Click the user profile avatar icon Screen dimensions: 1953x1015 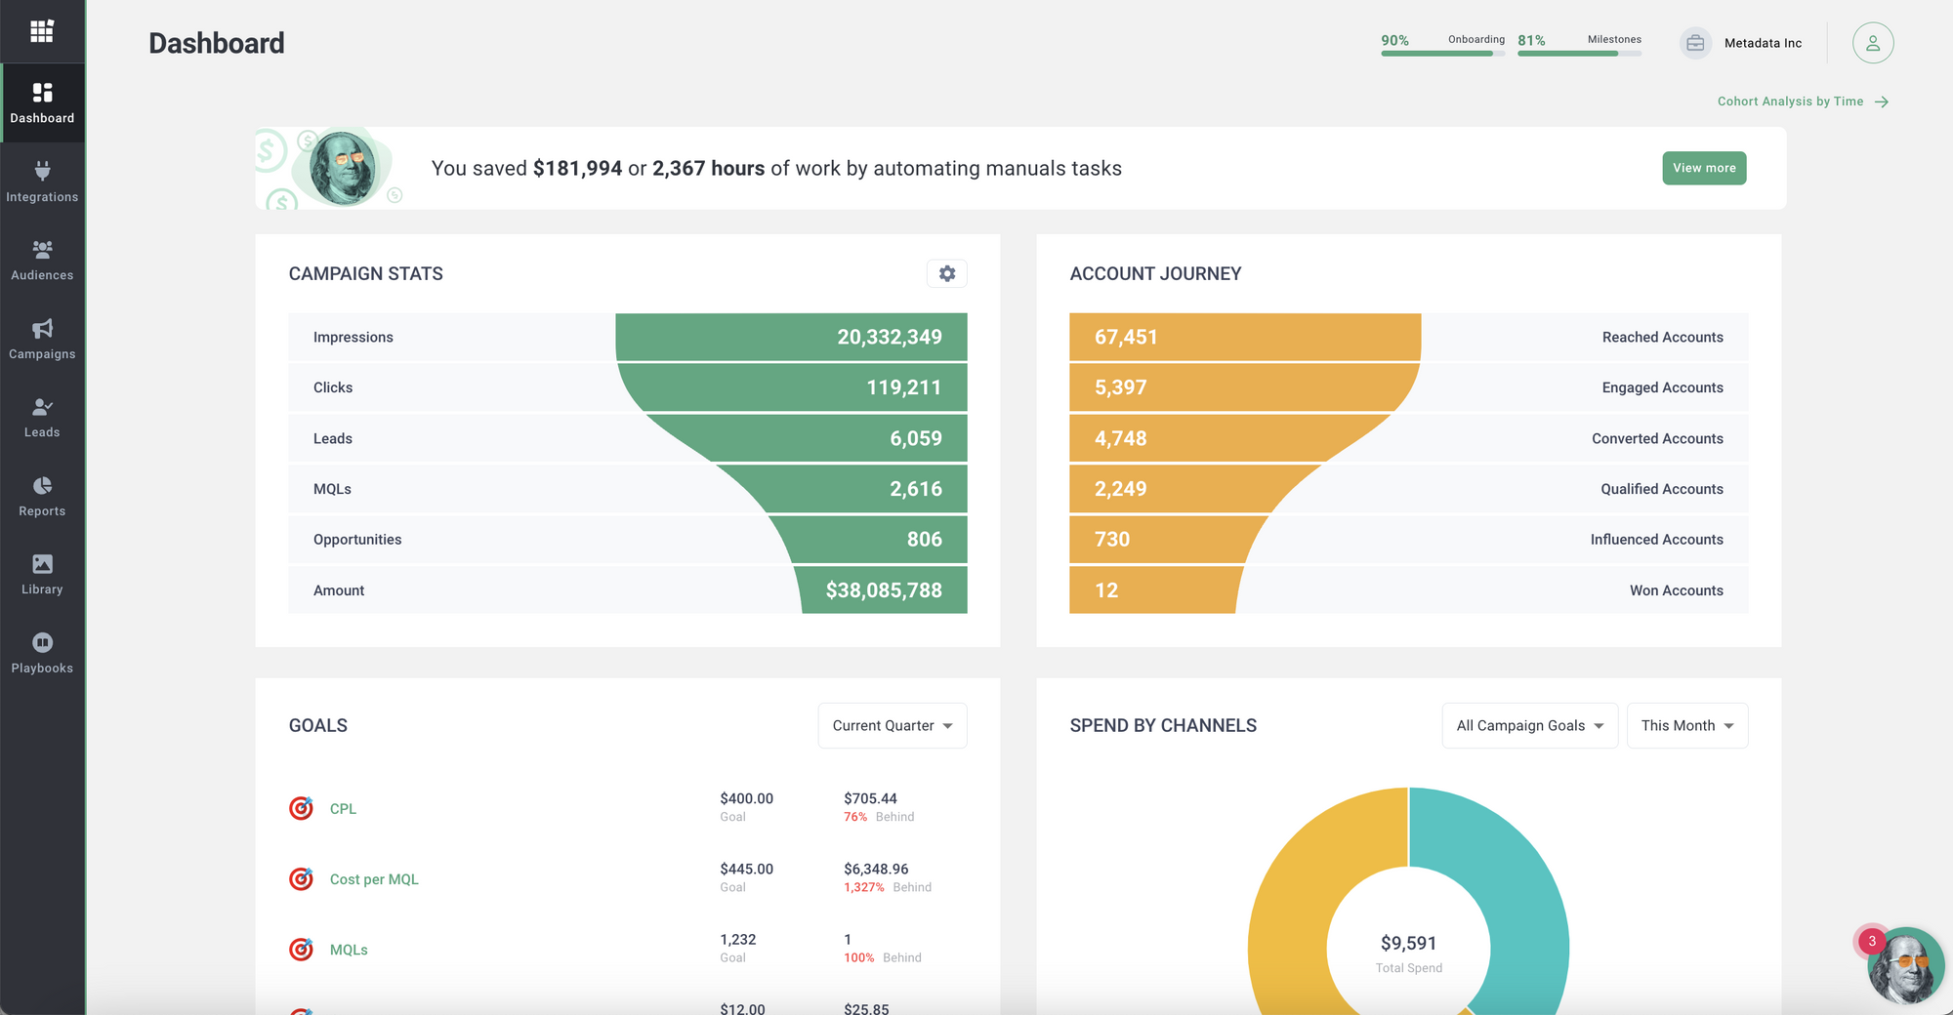click(1873, 43)
